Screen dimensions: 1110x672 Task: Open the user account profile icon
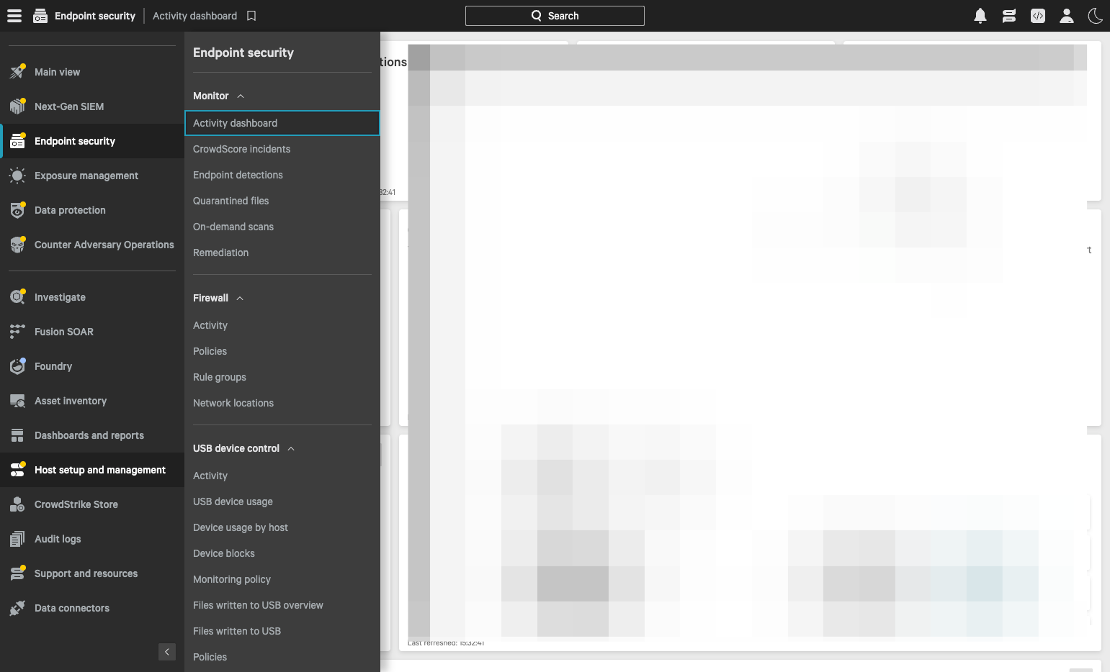[x=1067, y=16]
